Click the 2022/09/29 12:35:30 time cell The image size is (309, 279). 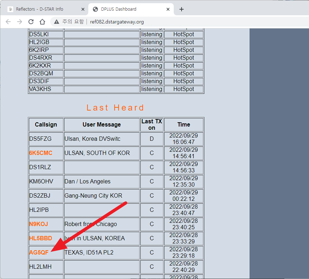point(184,181)
